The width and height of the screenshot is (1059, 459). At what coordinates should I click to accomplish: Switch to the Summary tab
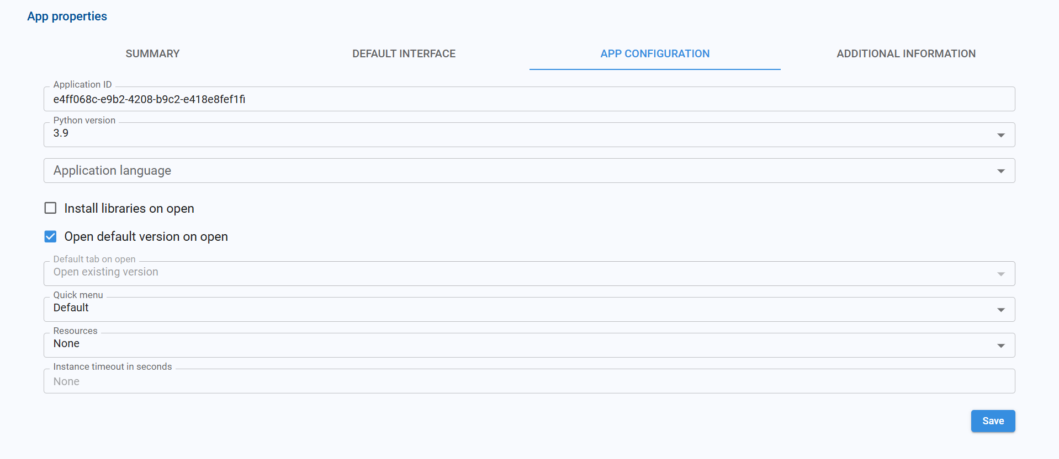(152, 53)
